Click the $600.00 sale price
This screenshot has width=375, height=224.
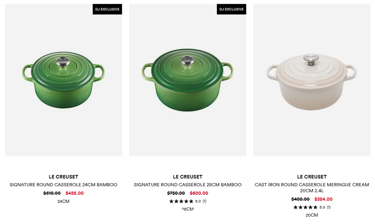click(199, 193)
